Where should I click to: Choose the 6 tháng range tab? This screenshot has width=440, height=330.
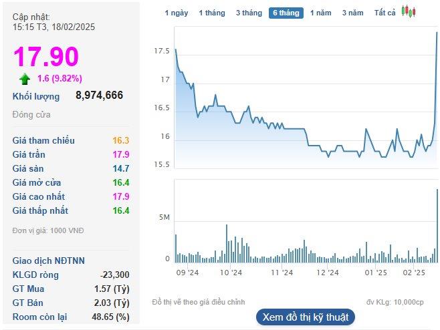(286, 13)
